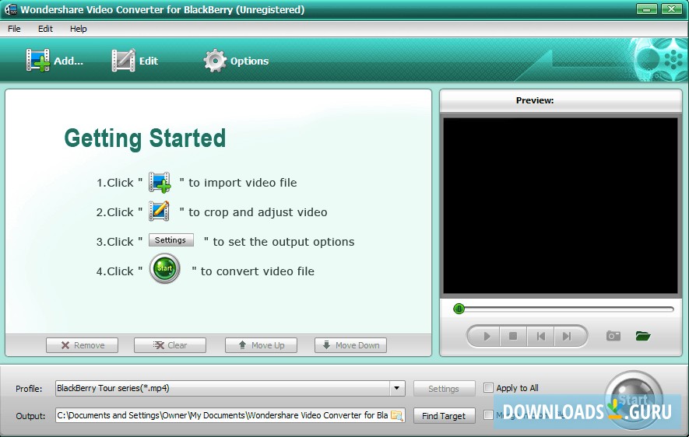Viewport: 689px width, 437px height.
Task: Open the Help menu
Action: (x=78, y=29)
